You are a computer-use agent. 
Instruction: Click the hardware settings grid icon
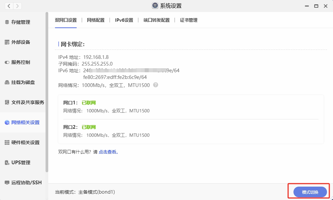(7, 142)
